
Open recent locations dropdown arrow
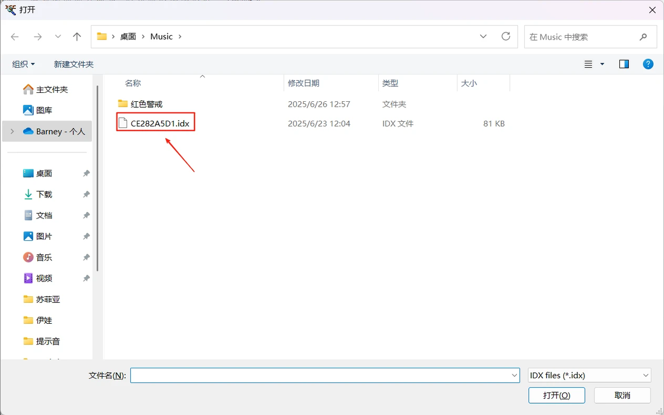coord(58,37)
